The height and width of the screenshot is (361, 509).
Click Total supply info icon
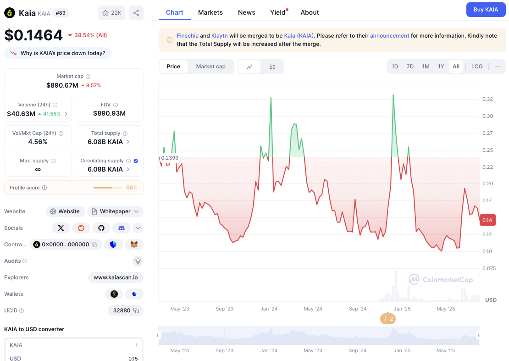[x=125, y=133]
